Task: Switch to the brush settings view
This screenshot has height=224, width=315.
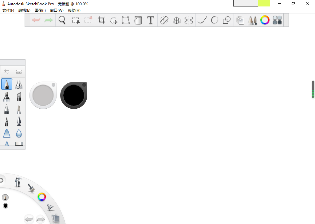Action: coord(6,71)
